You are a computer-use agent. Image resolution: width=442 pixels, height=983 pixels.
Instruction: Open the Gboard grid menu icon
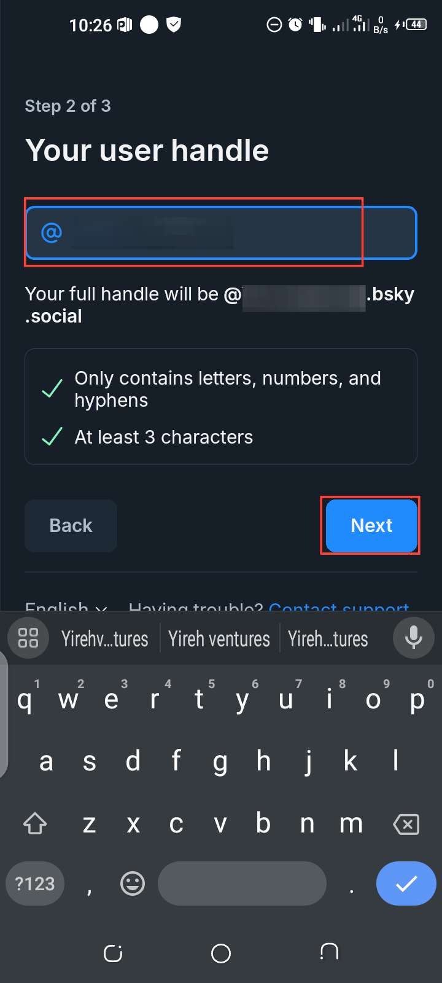[28, 638]
